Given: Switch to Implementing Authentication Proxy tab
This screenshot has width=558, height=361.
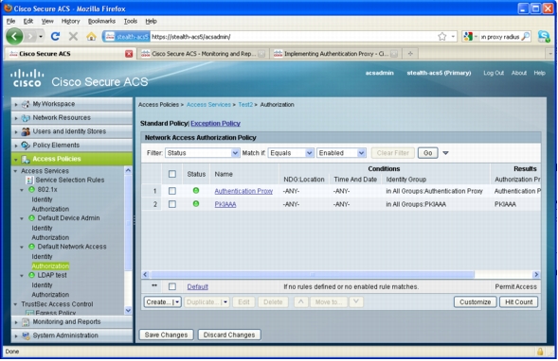Looking at the screenshot, I should click(336, 54).
